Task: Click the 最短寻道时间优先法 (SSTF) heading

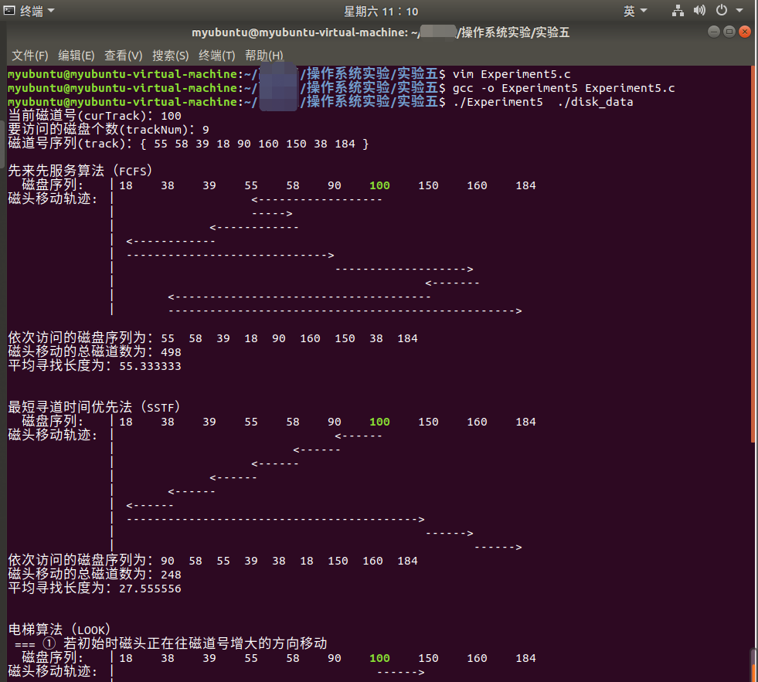Action: tap(94, 407)
